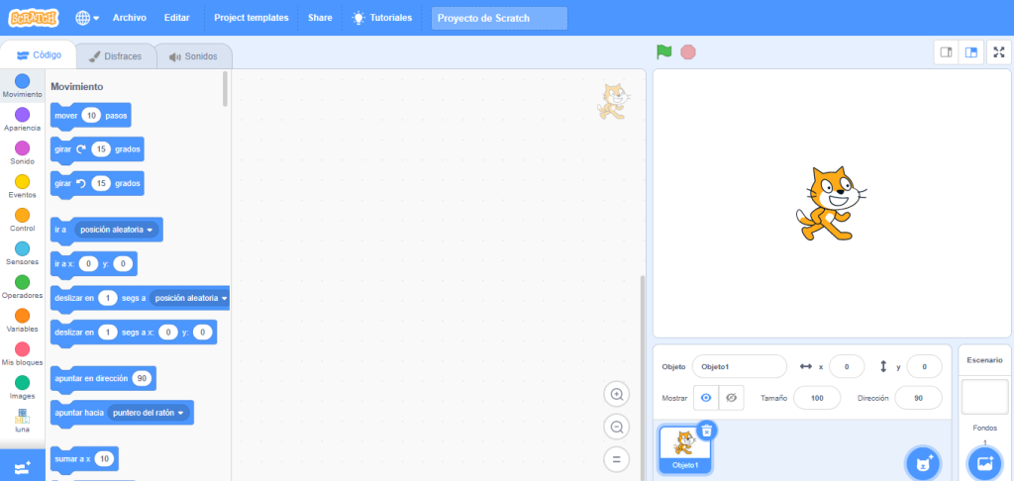Expand 'posición aleatoria' dropdown in 'ir a' block
This screenshot has height=481, width=1014.
point(151,230)
